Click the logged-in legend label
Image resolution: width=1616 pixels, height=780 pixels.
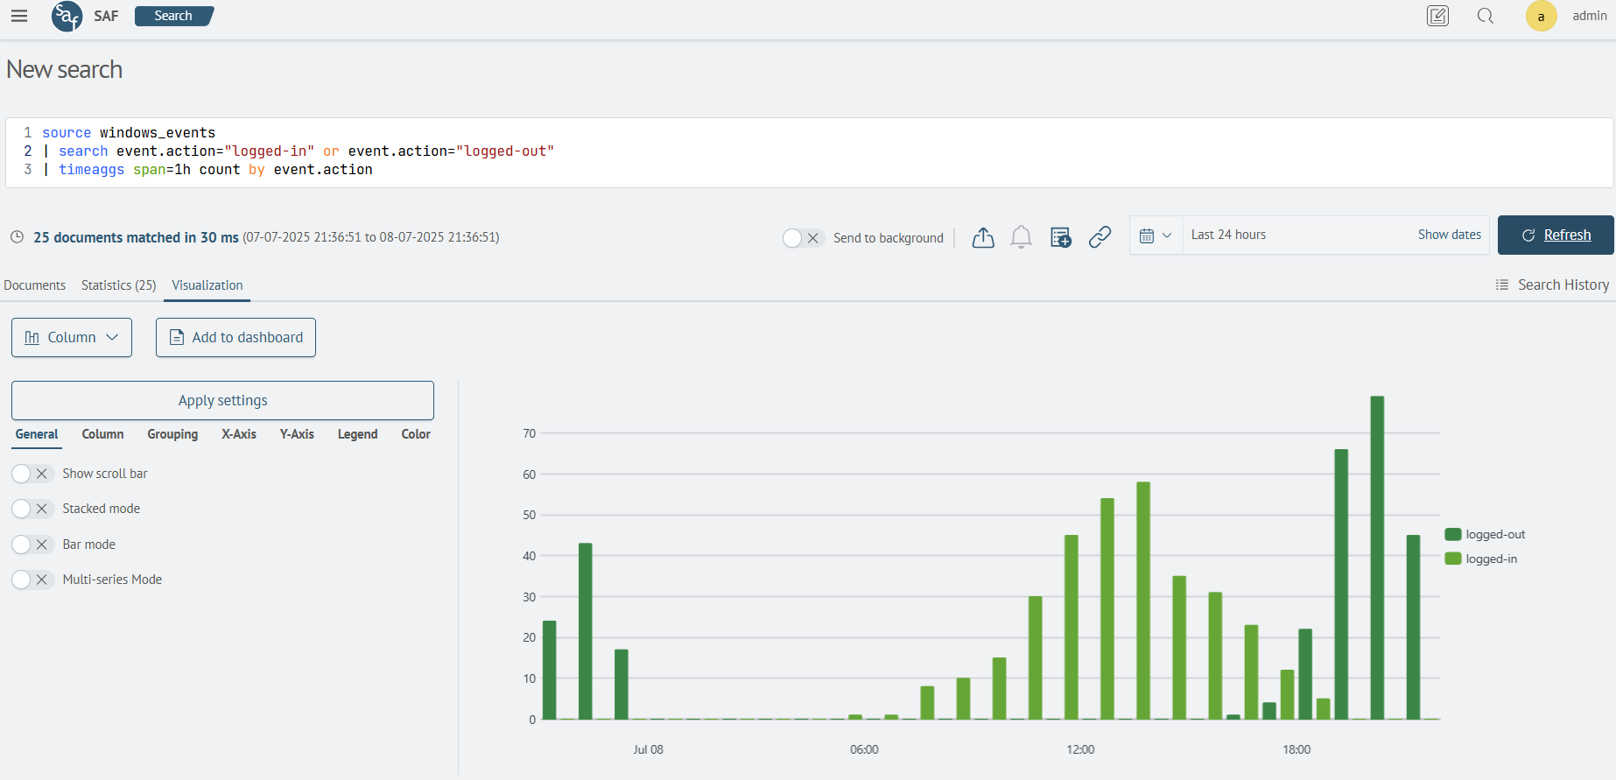pos(1492,559)
